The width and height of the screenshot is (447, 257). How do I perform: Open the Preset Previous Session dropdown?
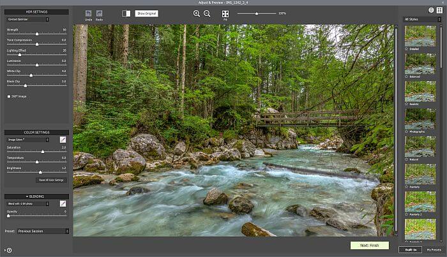[43, 231]
